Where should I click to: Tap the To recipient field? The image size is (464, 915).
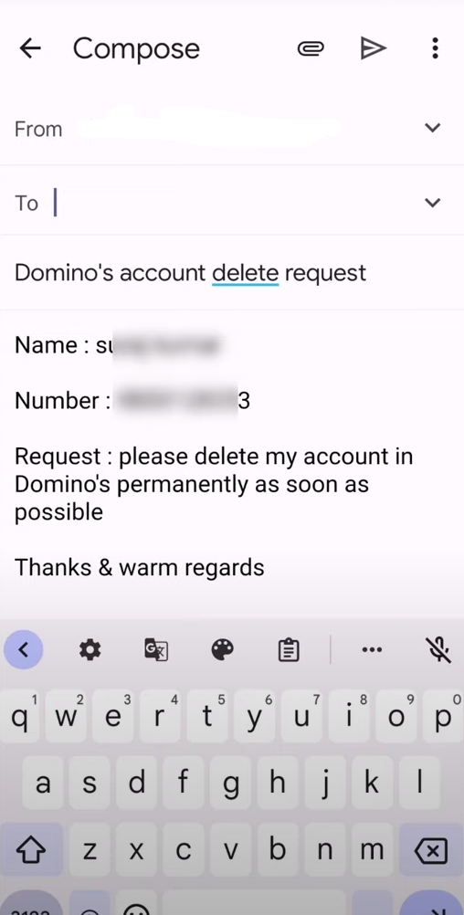(x=232, y=203)
